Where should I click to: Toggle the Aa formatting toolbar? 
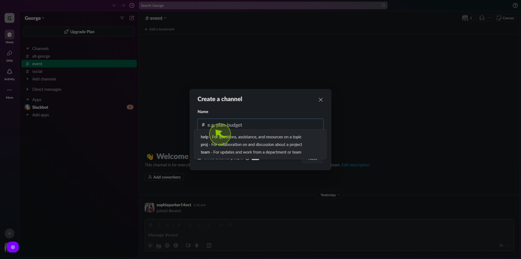[158, 245]
